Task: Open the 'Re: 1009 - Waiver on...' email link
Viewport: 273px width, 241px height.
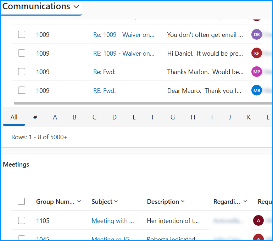Action: coord(124,35)
